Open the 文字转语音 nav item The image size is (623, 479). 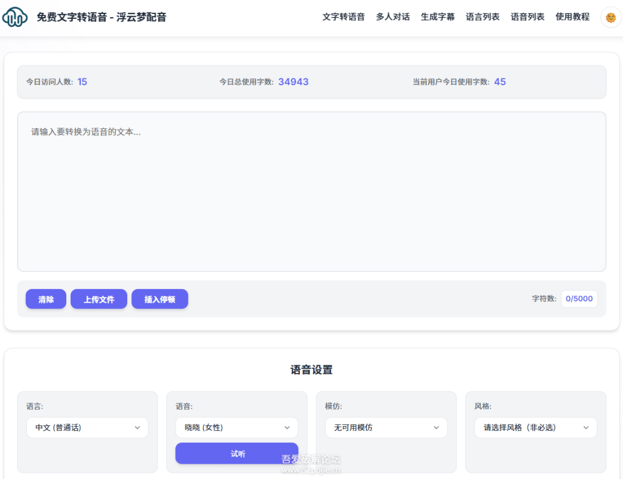coord(343,17)
